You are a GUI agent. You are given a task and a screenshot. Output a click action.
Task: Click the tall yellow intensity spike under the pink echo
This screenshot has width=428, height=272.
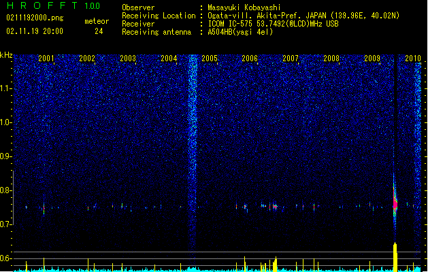[x=395, y=257]
